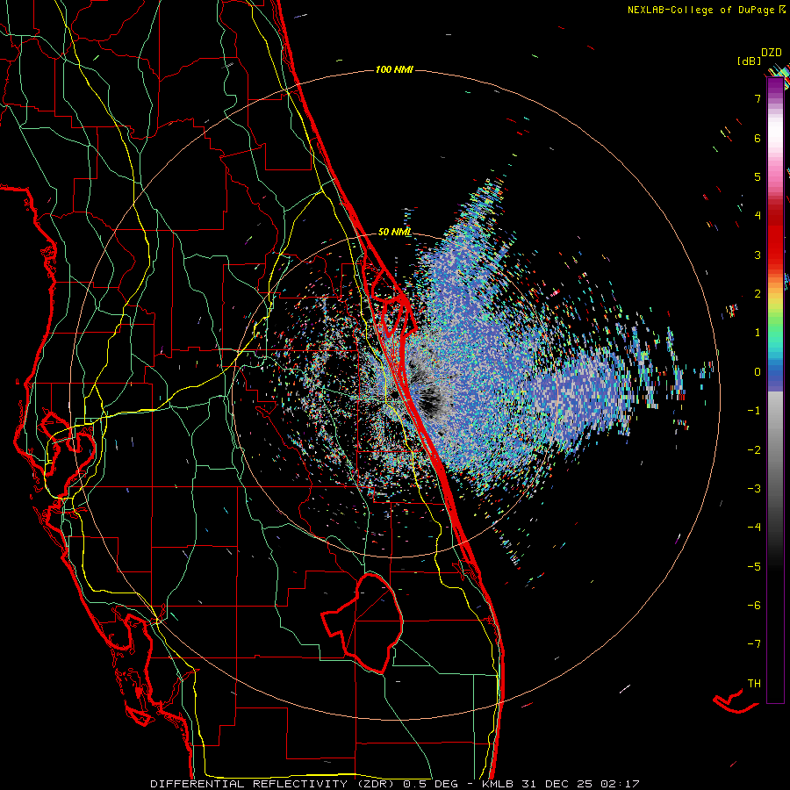790x790 pixels.
Task: Click the [dB] units label
Action: (x=749, y=61)
